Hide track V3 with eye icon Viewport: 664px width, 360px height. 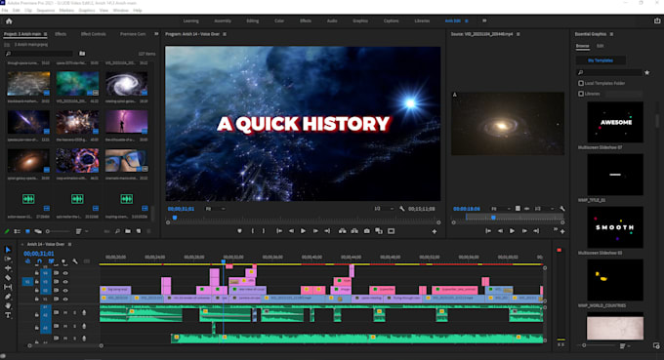click(65, 282)
